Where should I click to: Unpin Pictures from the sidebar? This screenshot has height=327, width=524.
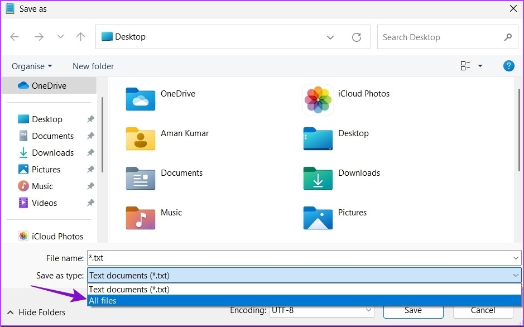[x=90, y=169]
